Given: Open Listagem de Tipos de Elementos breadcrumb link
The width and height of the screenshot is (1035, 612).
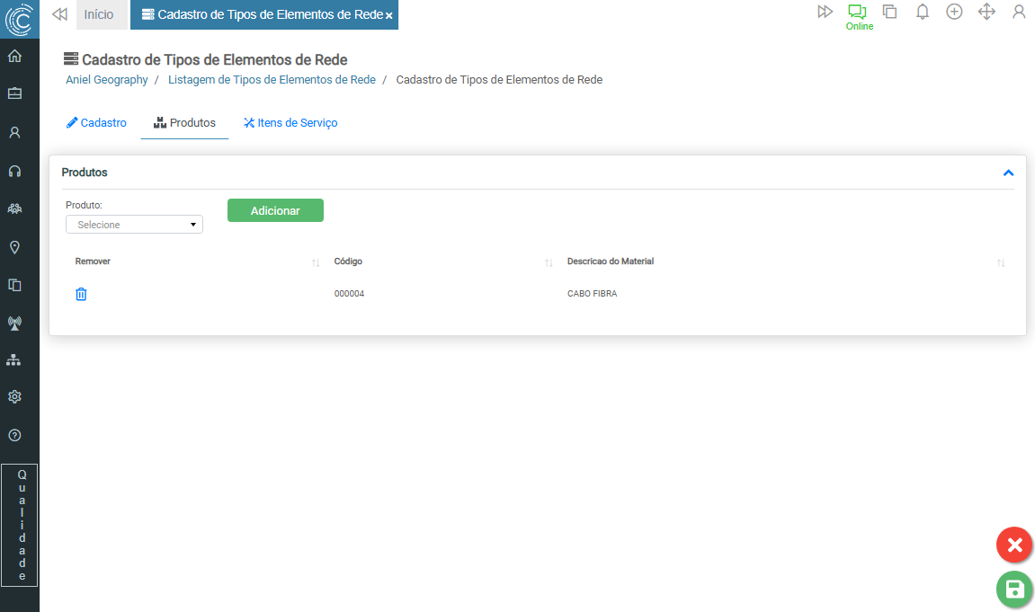Looking at the screenshot, I should tap(272, 80).
